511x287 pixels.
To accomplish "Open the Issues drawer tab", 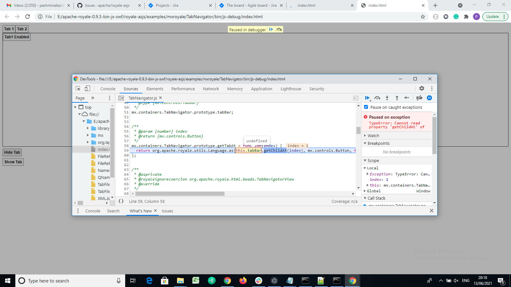I will click(x=167, y=211).
